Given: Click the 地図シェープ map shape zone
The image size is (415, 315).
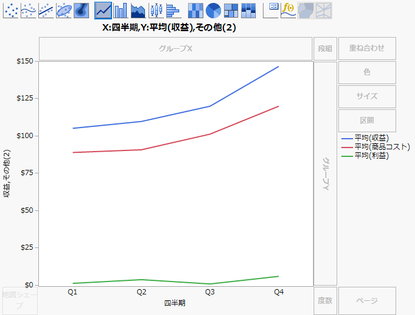Looking at the screenshot, I should tap(20, 300).
